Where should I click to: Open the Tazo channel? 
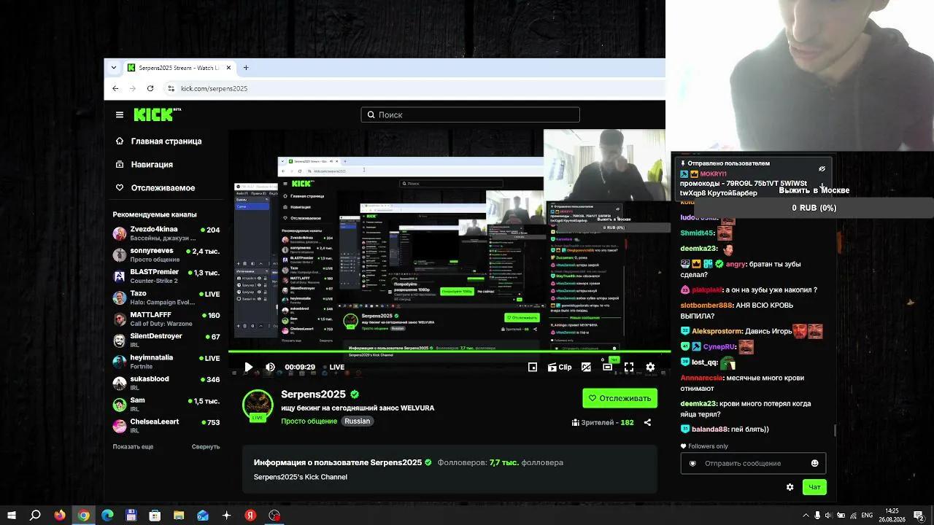coord(166,297)
